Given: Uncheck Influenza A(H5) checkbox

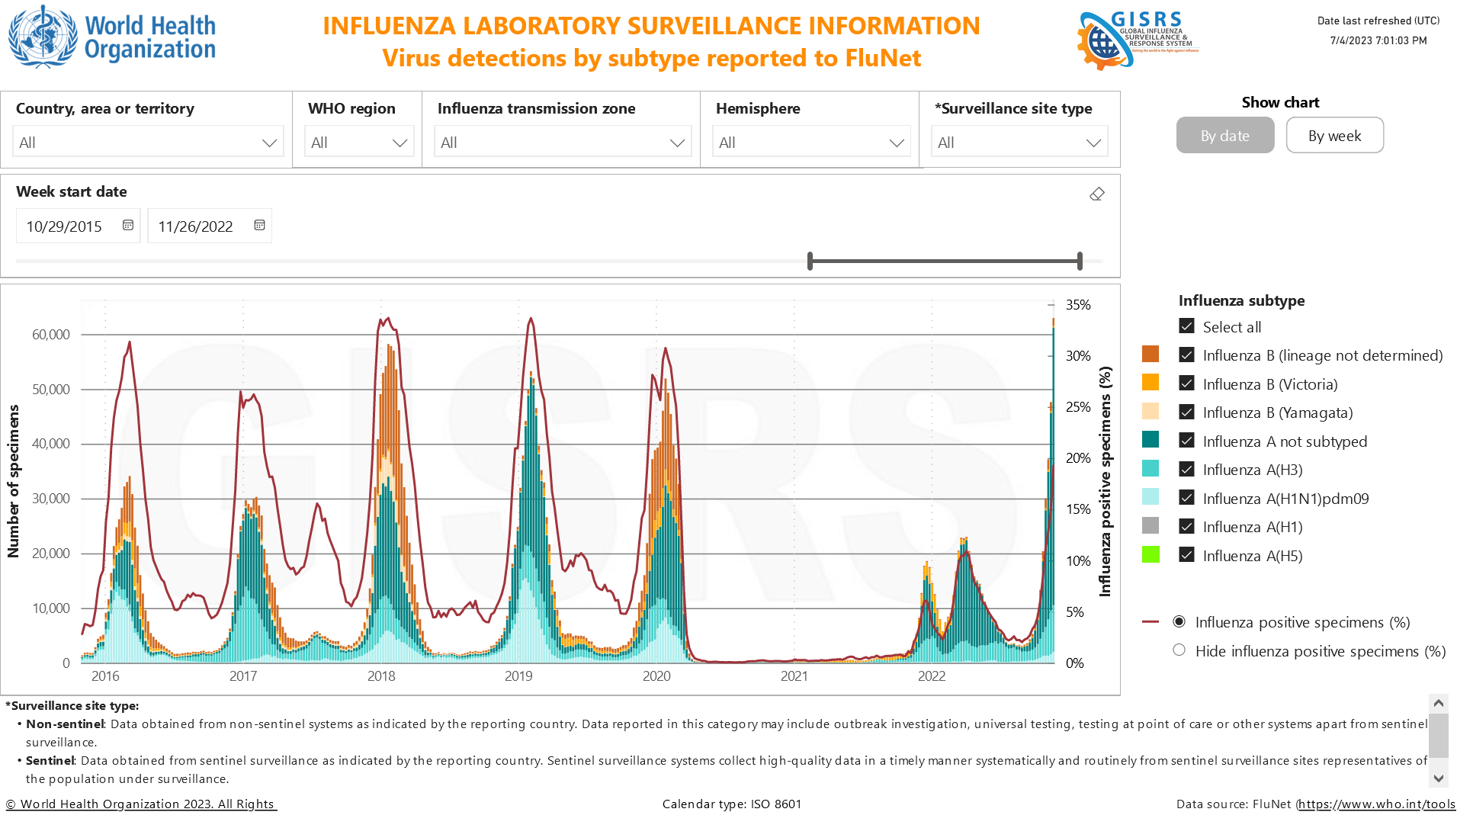Looking at the screenshot, I should tap(1186, 555).
